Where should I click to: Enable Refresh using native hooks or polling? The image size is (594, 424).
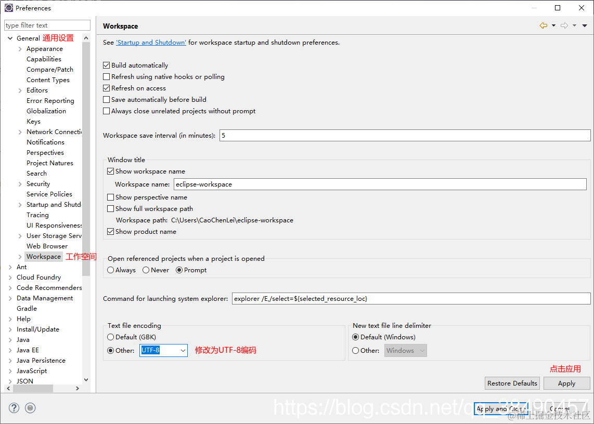107,77
